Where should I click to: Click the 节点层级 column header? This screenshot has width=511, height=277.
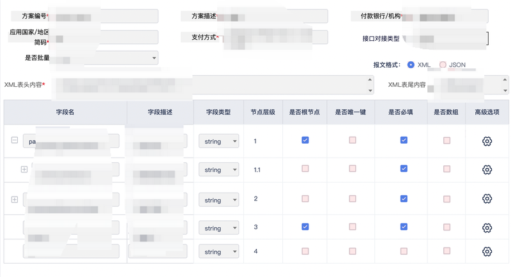[x=263, y=112]
